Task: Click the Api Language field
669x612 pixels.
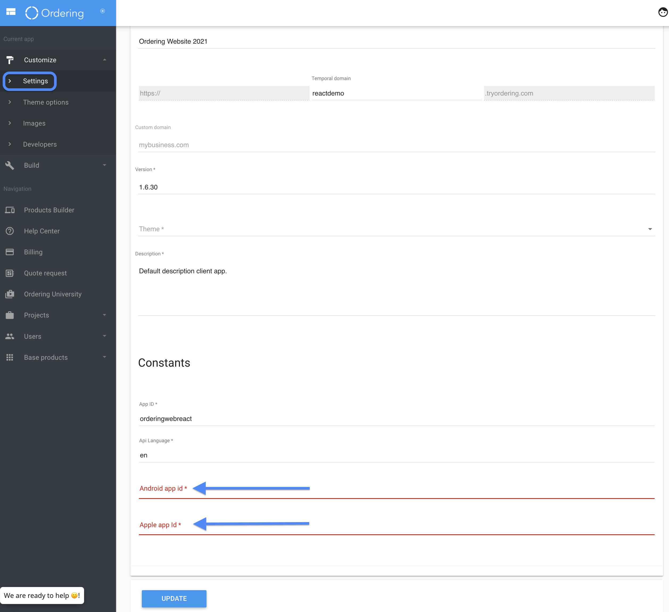Action: 397,455
